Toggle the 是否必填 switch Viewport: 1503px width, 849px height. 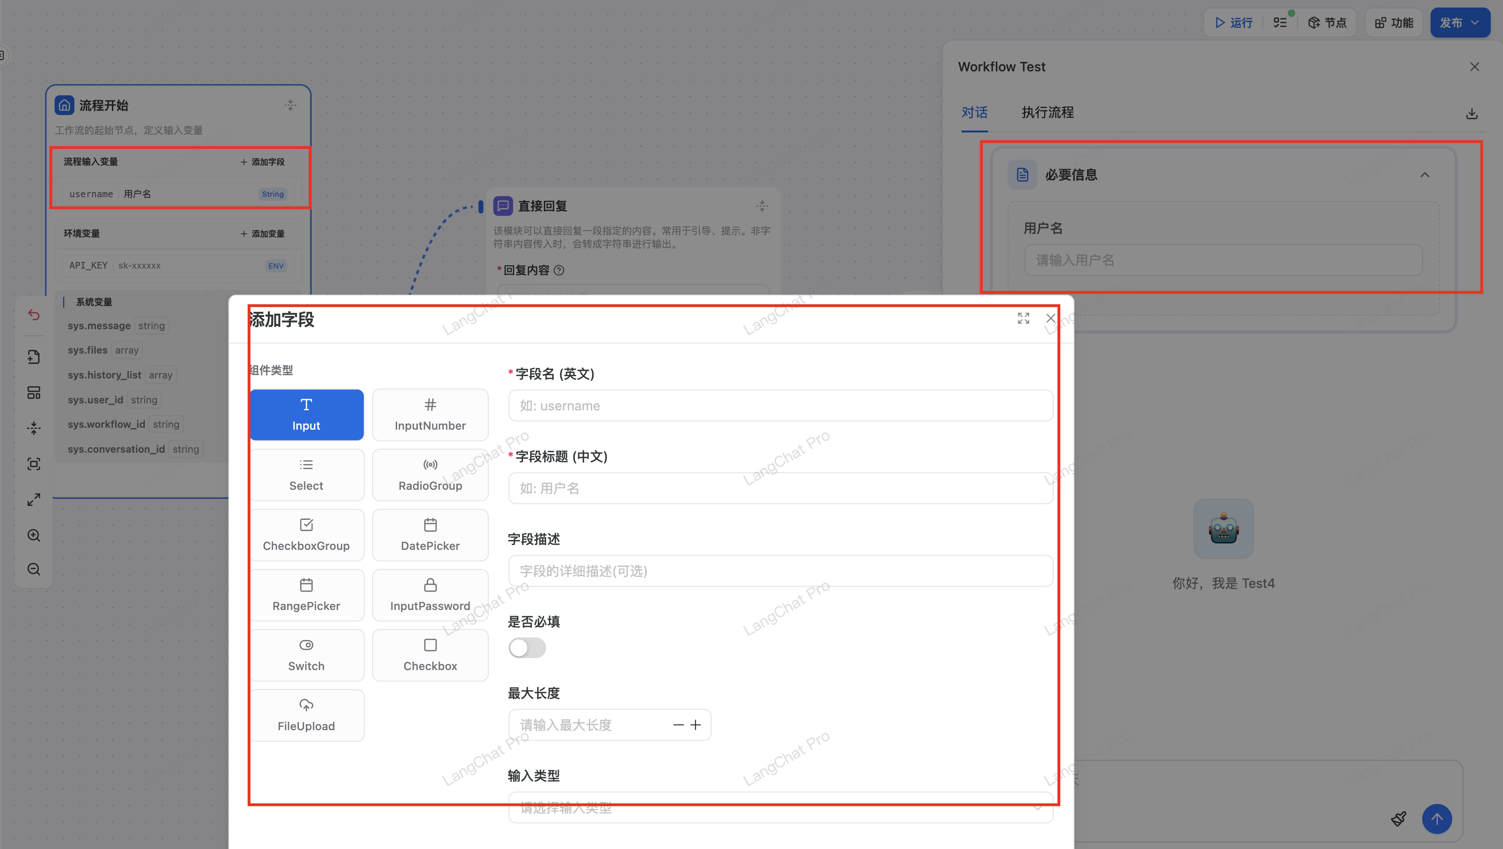coord(527,648)
